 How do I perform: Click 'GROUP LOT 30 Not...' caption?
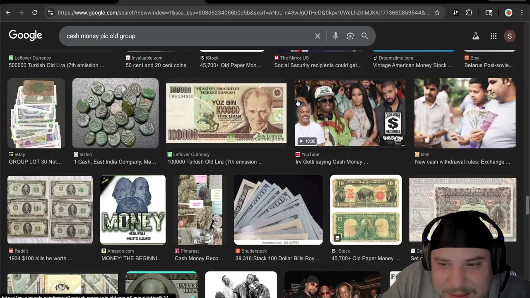pos(35,162)
